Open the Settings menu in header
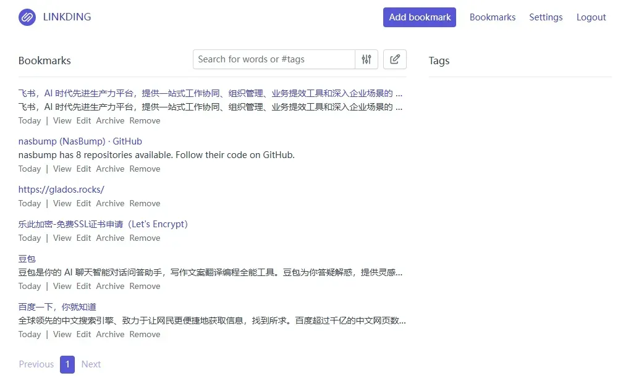644x381 pixels. pos(546,17)
